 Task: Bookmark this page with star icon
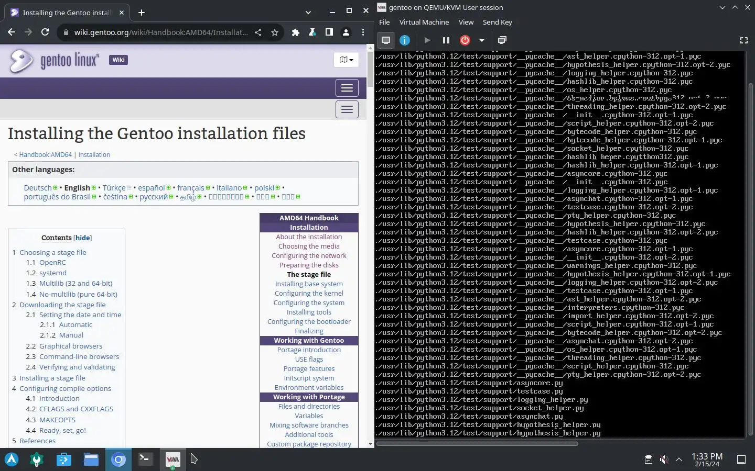click(x=274, y=32)
